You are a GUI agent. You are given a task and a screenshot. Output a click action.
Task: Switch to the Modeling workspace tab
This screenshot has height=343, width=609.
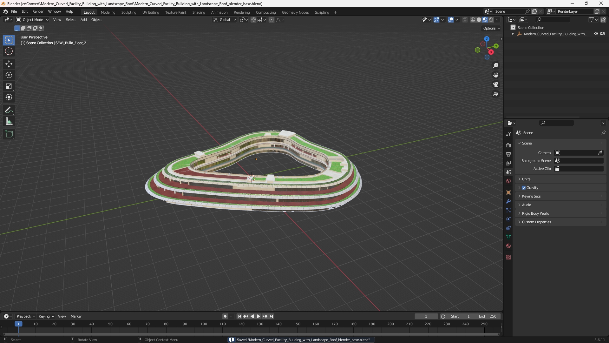(x=108, y=12)
